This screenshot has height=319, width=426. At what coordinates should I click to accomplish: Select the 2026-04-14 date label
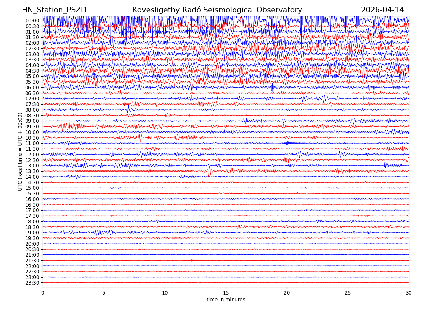(382, 10)
